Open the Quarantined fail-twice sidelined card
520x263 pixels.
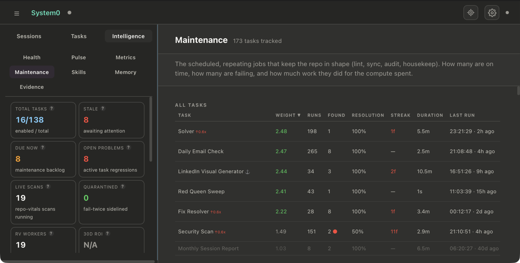[x=111, y=202]
